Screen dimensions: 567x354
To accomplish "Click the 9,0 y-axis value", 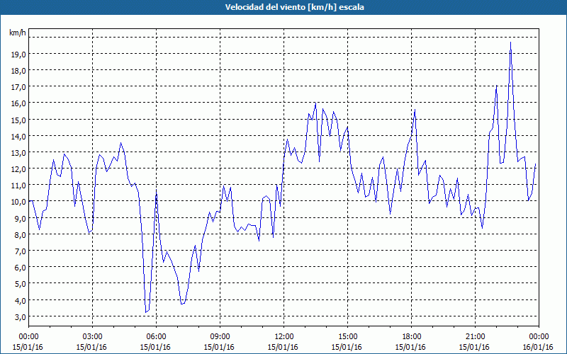I will pos(20,218).
